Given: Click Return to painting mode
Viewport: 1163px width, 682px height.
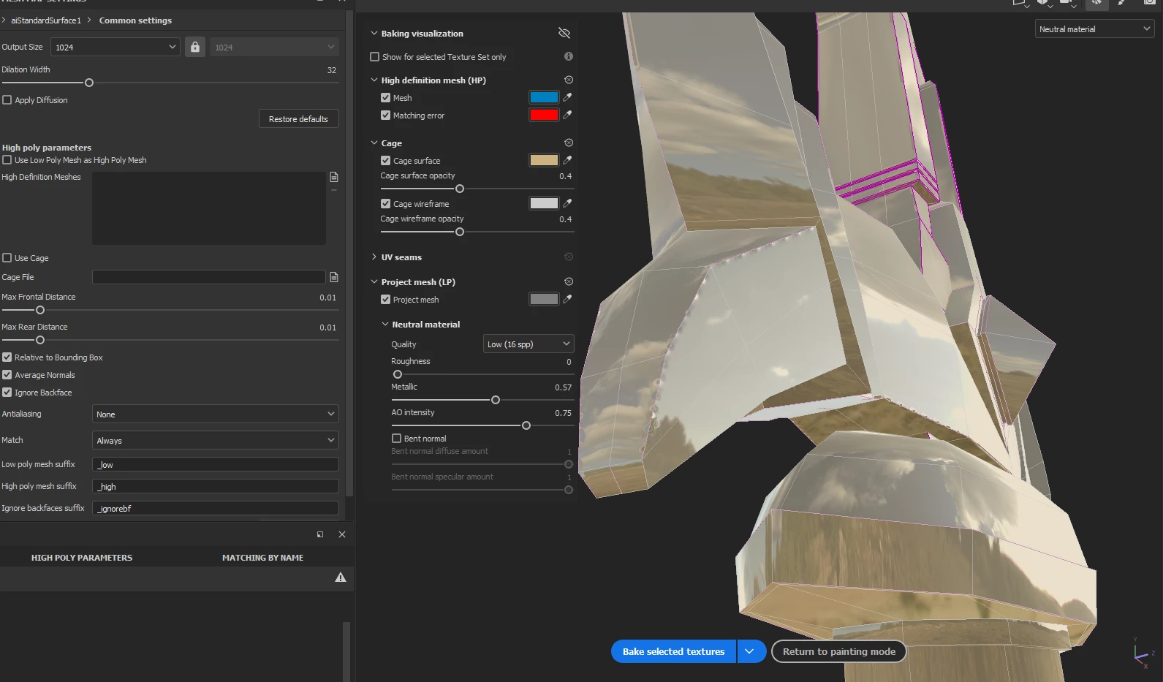Looking at the screenshot, I should click(x=838, y=651).
